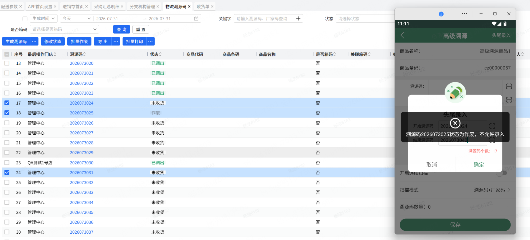Viewport: 530px width, 240px height.
Task: Click the blue notification badge in emulator title bar
Action: [441, 14]
